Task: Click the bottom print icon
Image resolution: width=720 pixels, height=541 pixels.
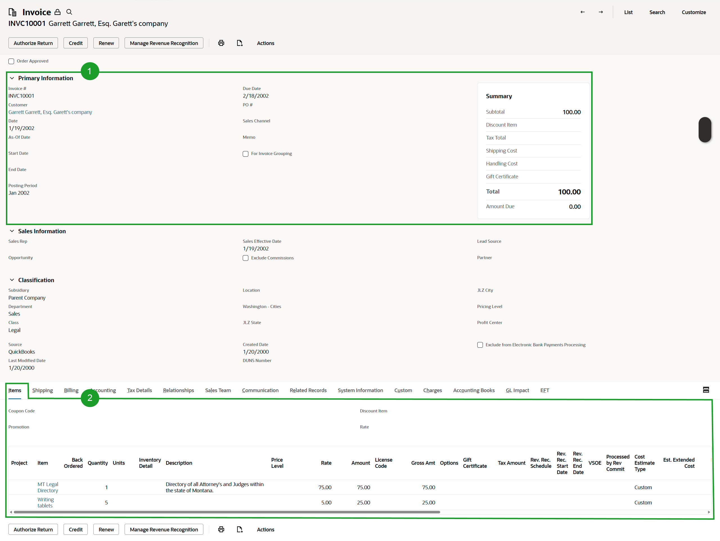Action: pos(221,529)
